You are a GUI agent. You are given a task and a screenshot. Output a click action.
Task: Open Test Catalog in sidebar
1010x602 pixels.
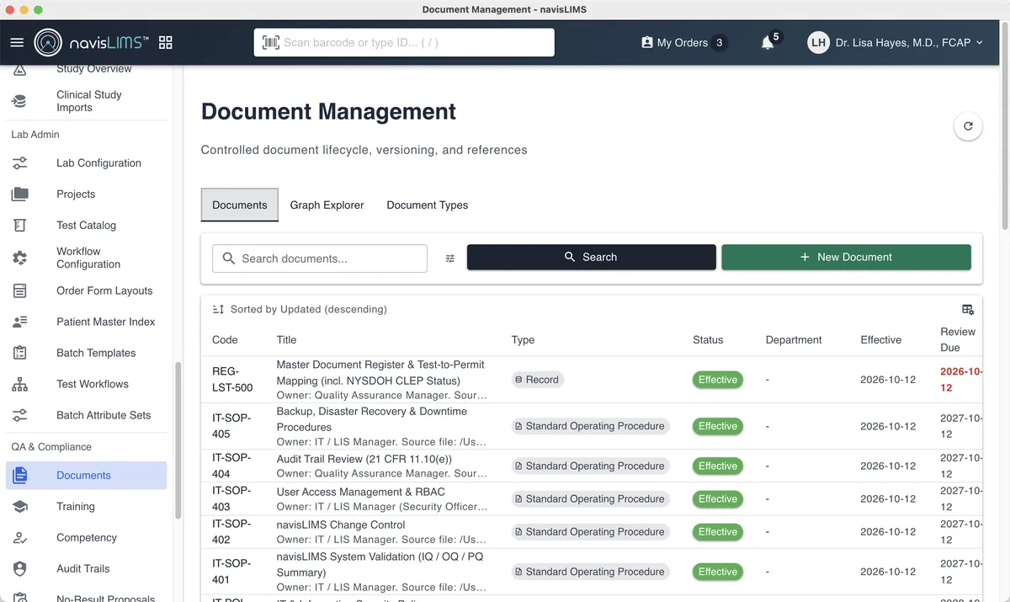pyautogui.click(x=86, y=226)
